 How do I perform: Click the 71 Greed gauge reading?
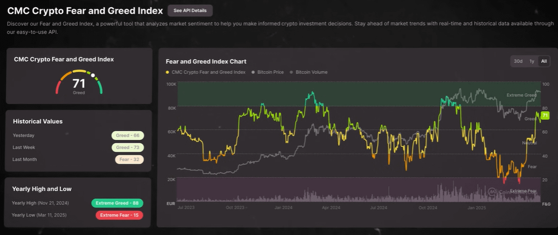(78, 84)
